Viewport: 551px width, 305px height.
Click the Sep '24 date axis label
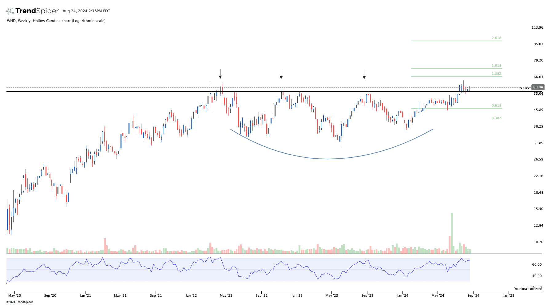click(x=473, y=296)
